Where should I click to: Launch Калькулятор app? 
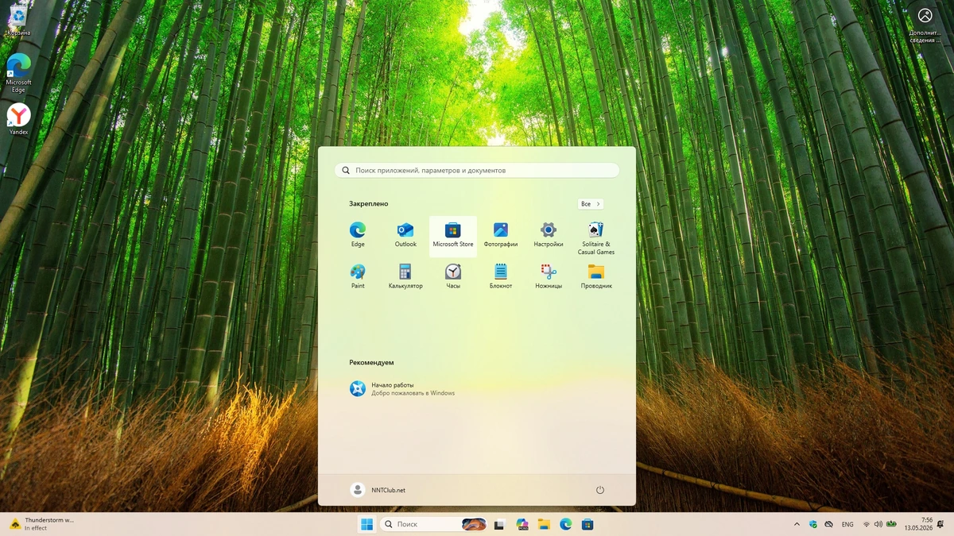pos(405,276)
